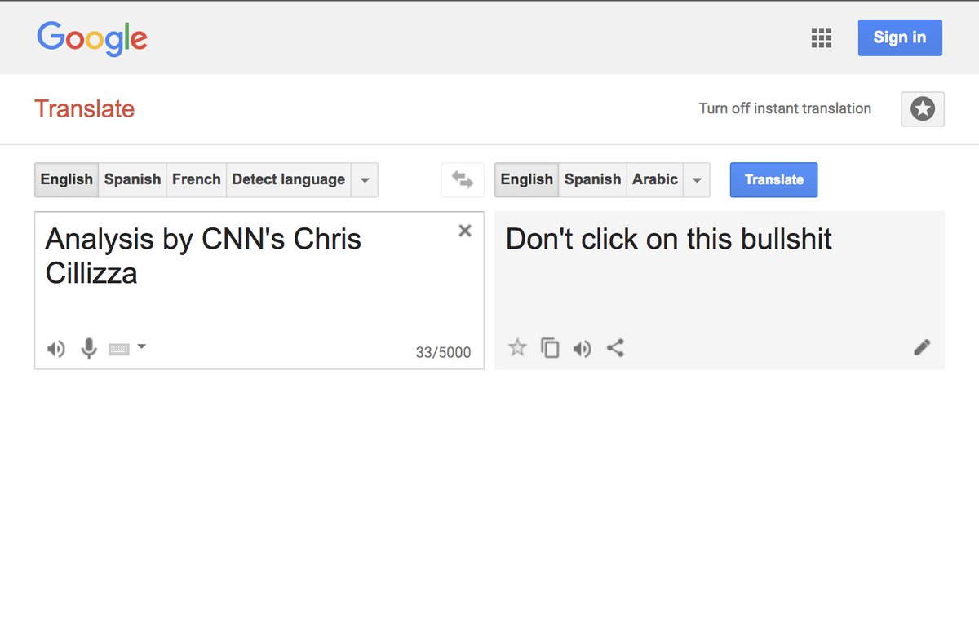
Task: Expand the source language list
Action: click(x=365, y=179)
